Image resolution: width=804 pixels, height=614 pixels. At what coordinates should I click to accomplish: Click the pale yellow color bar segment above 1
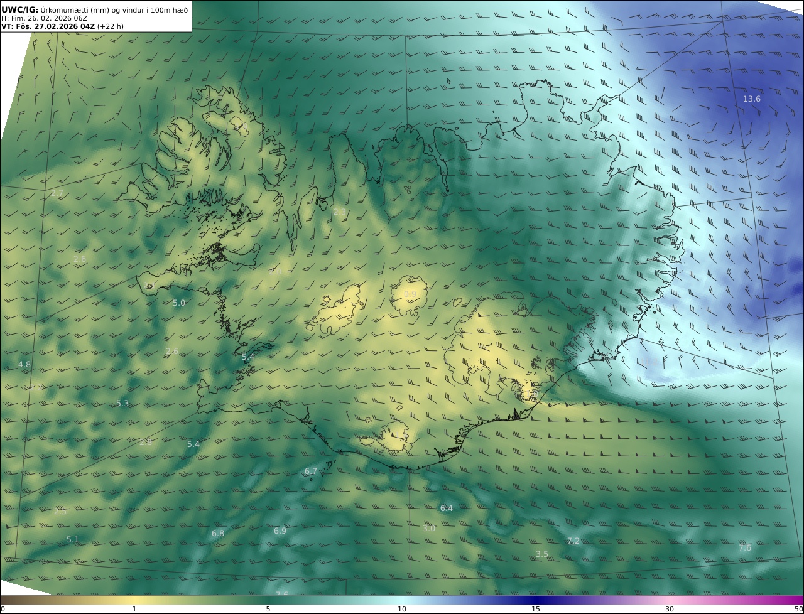134,600
